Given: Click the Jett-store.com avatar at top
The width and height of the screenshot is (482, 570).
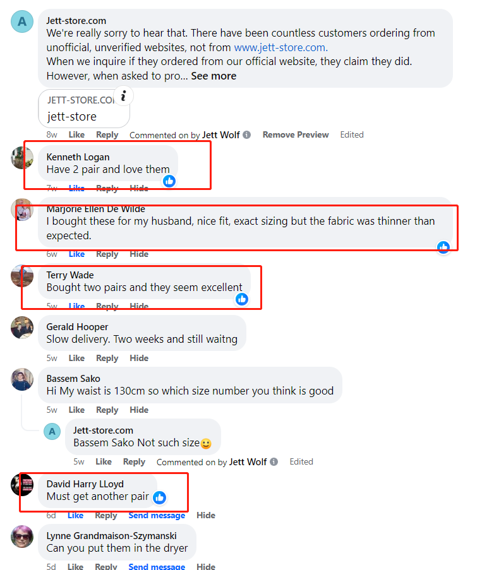Looking at the screenshot, I should [x=22, y=21].
